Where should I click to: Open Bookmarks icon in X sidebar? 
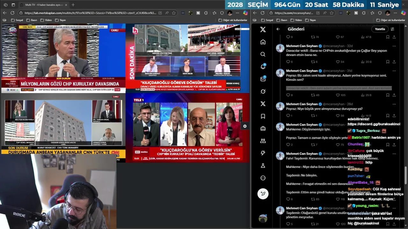tap(263, 116)
